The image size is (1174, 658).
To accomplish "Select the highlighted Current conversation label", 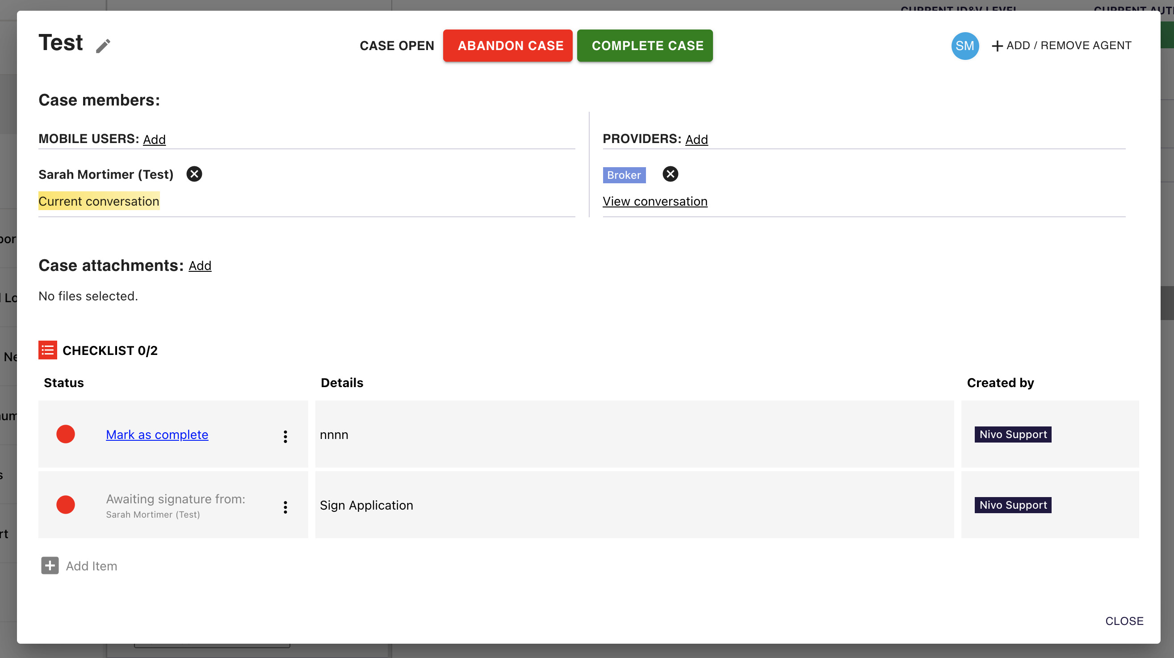I will (98, 202).
